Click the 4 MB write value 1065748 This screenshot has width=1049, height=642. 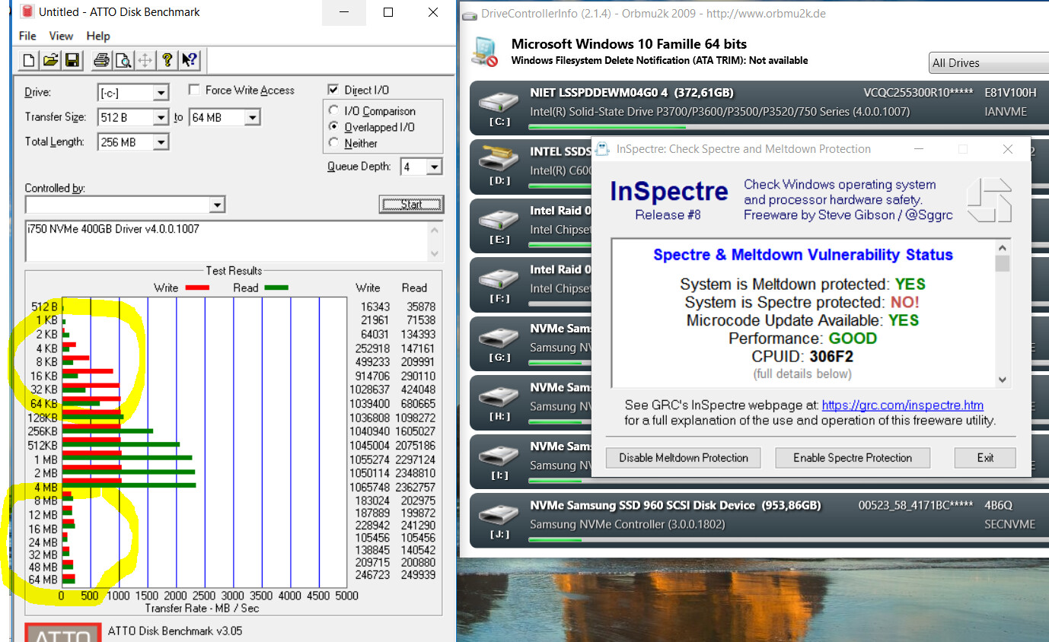click(368, 487)
